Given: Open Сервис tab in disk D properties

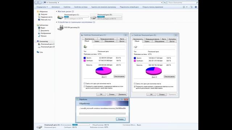Looking at the screenshot, I should coord(147,42).
